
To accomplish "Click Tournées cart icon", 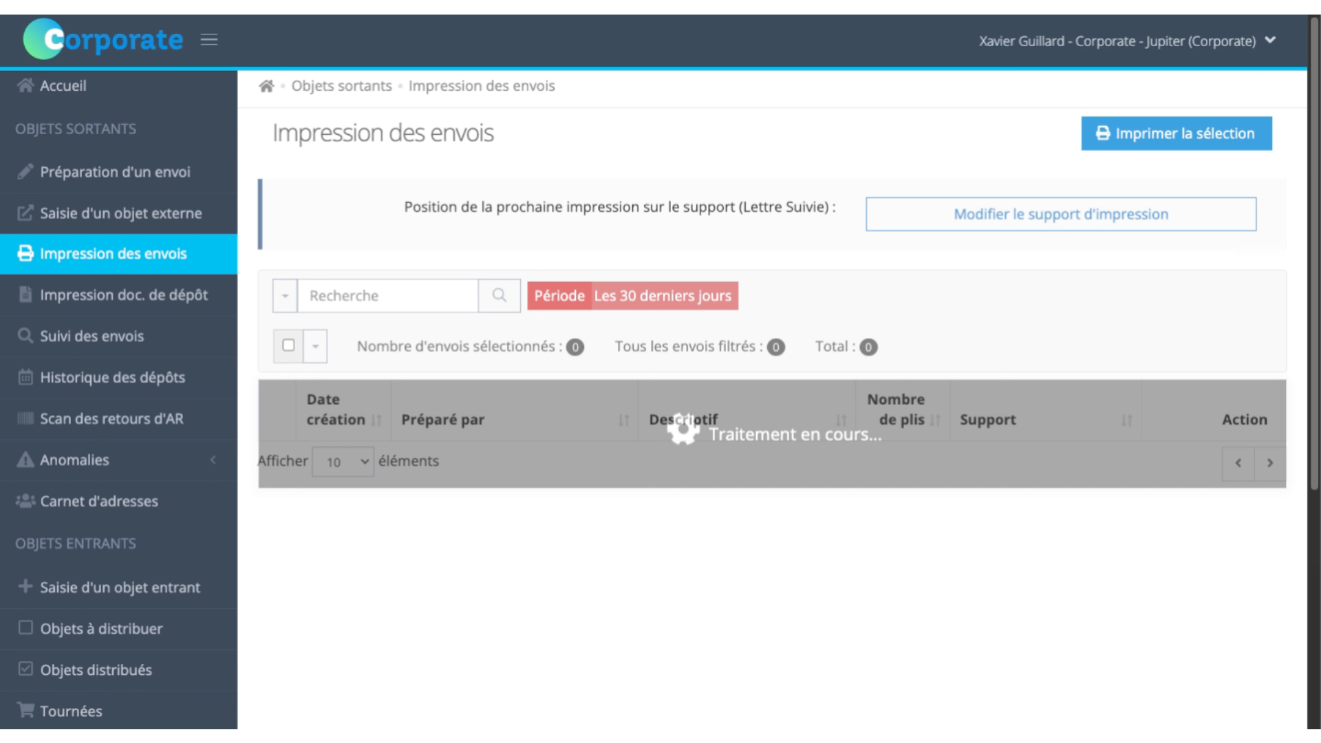I will [x=25, y=710].
